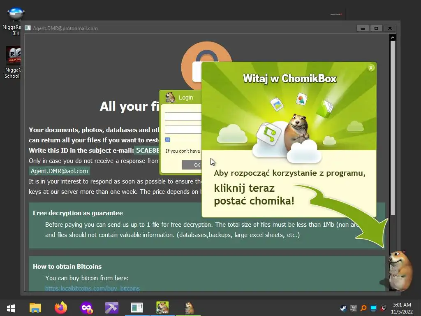Focus the second Login input field
Screen dimensions: 421x316
(183, 130)
